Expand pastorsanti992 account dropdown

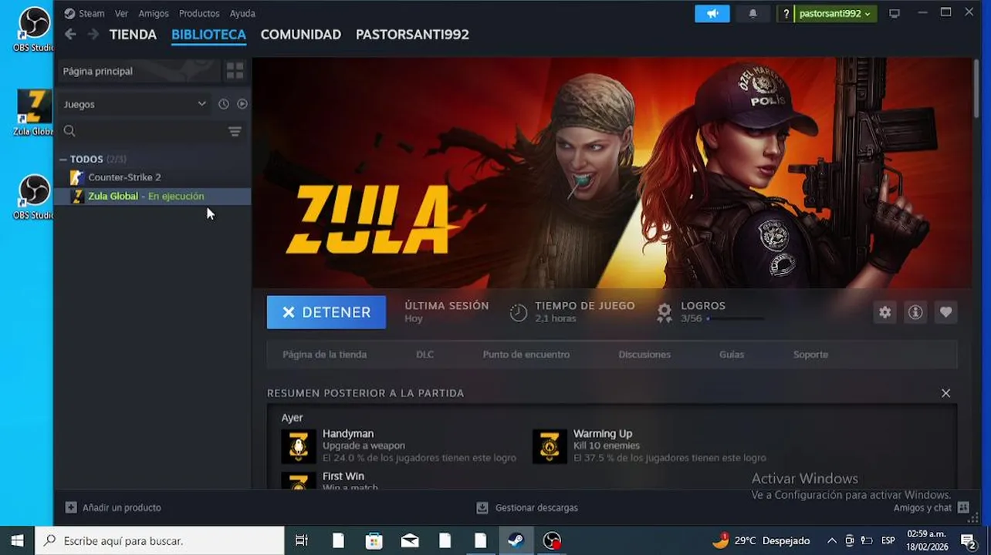coord(835,13)
